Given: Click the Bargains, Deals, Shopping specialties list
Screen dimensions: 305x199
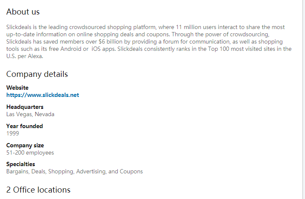Looking at the screenshot, I should click(75, 172).
